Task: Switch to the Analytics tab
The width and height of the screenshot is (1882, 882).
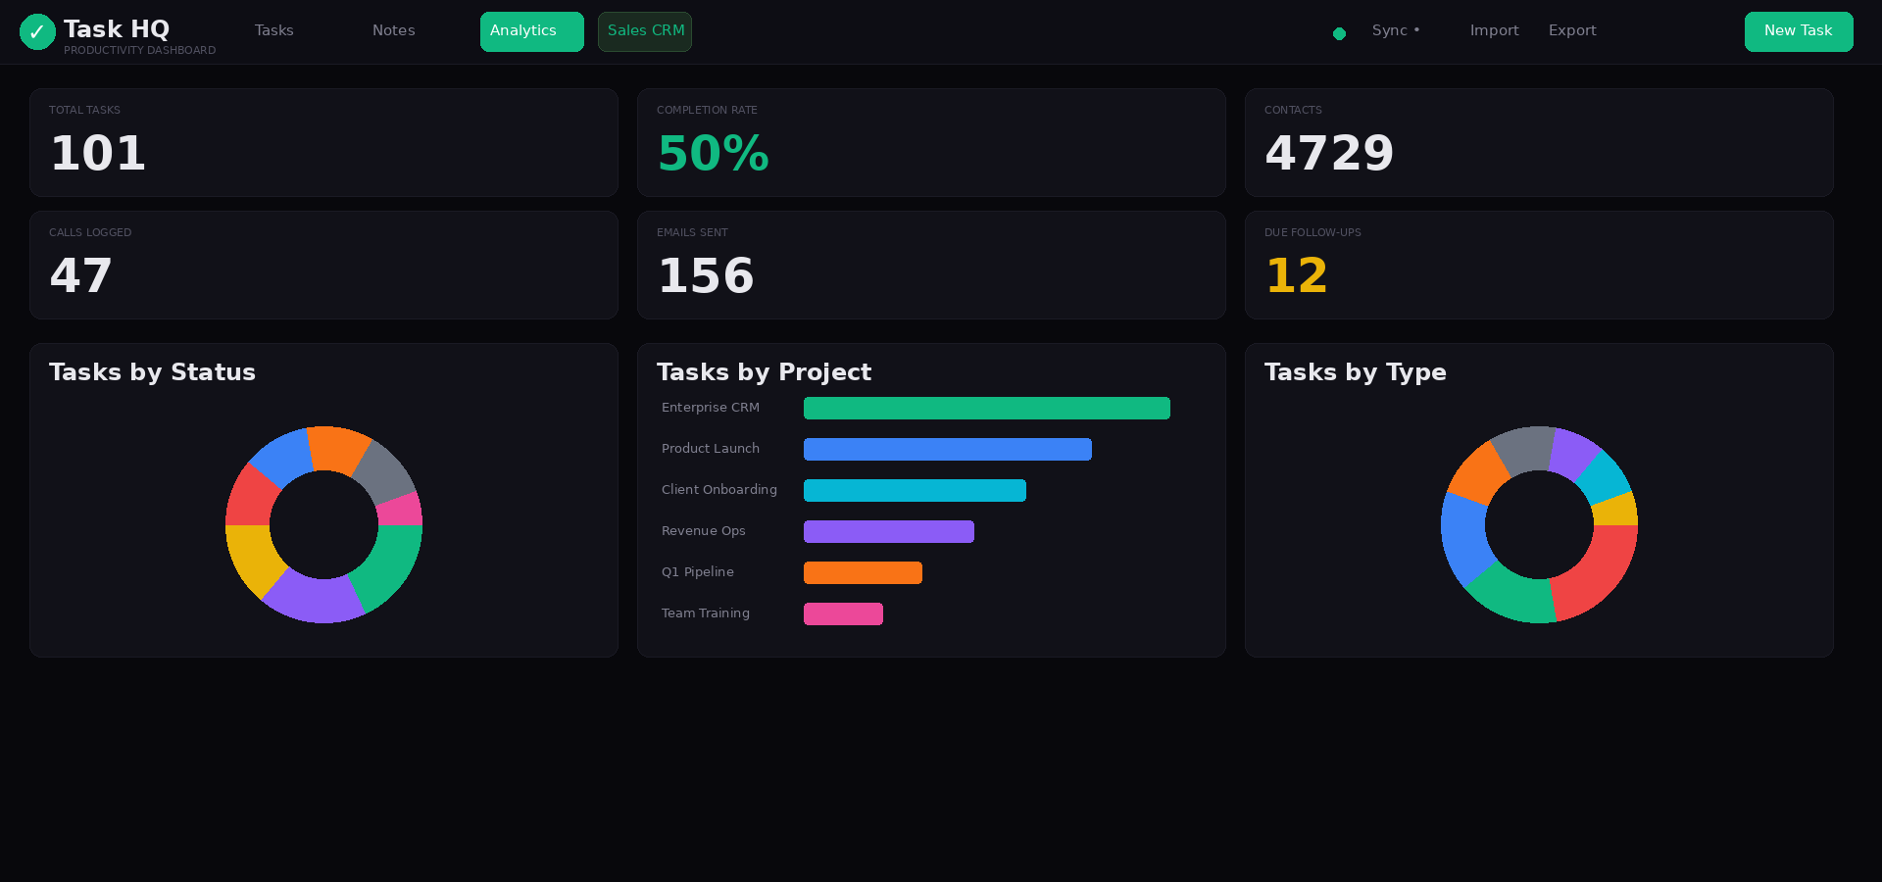Action: [531, 31]
